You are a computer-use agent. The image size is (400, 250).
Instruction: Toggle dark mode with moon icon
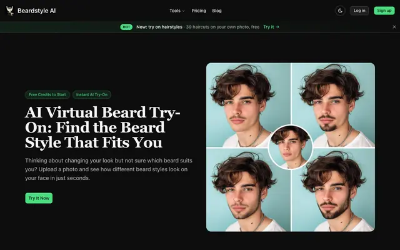click(x=340, y=11)
